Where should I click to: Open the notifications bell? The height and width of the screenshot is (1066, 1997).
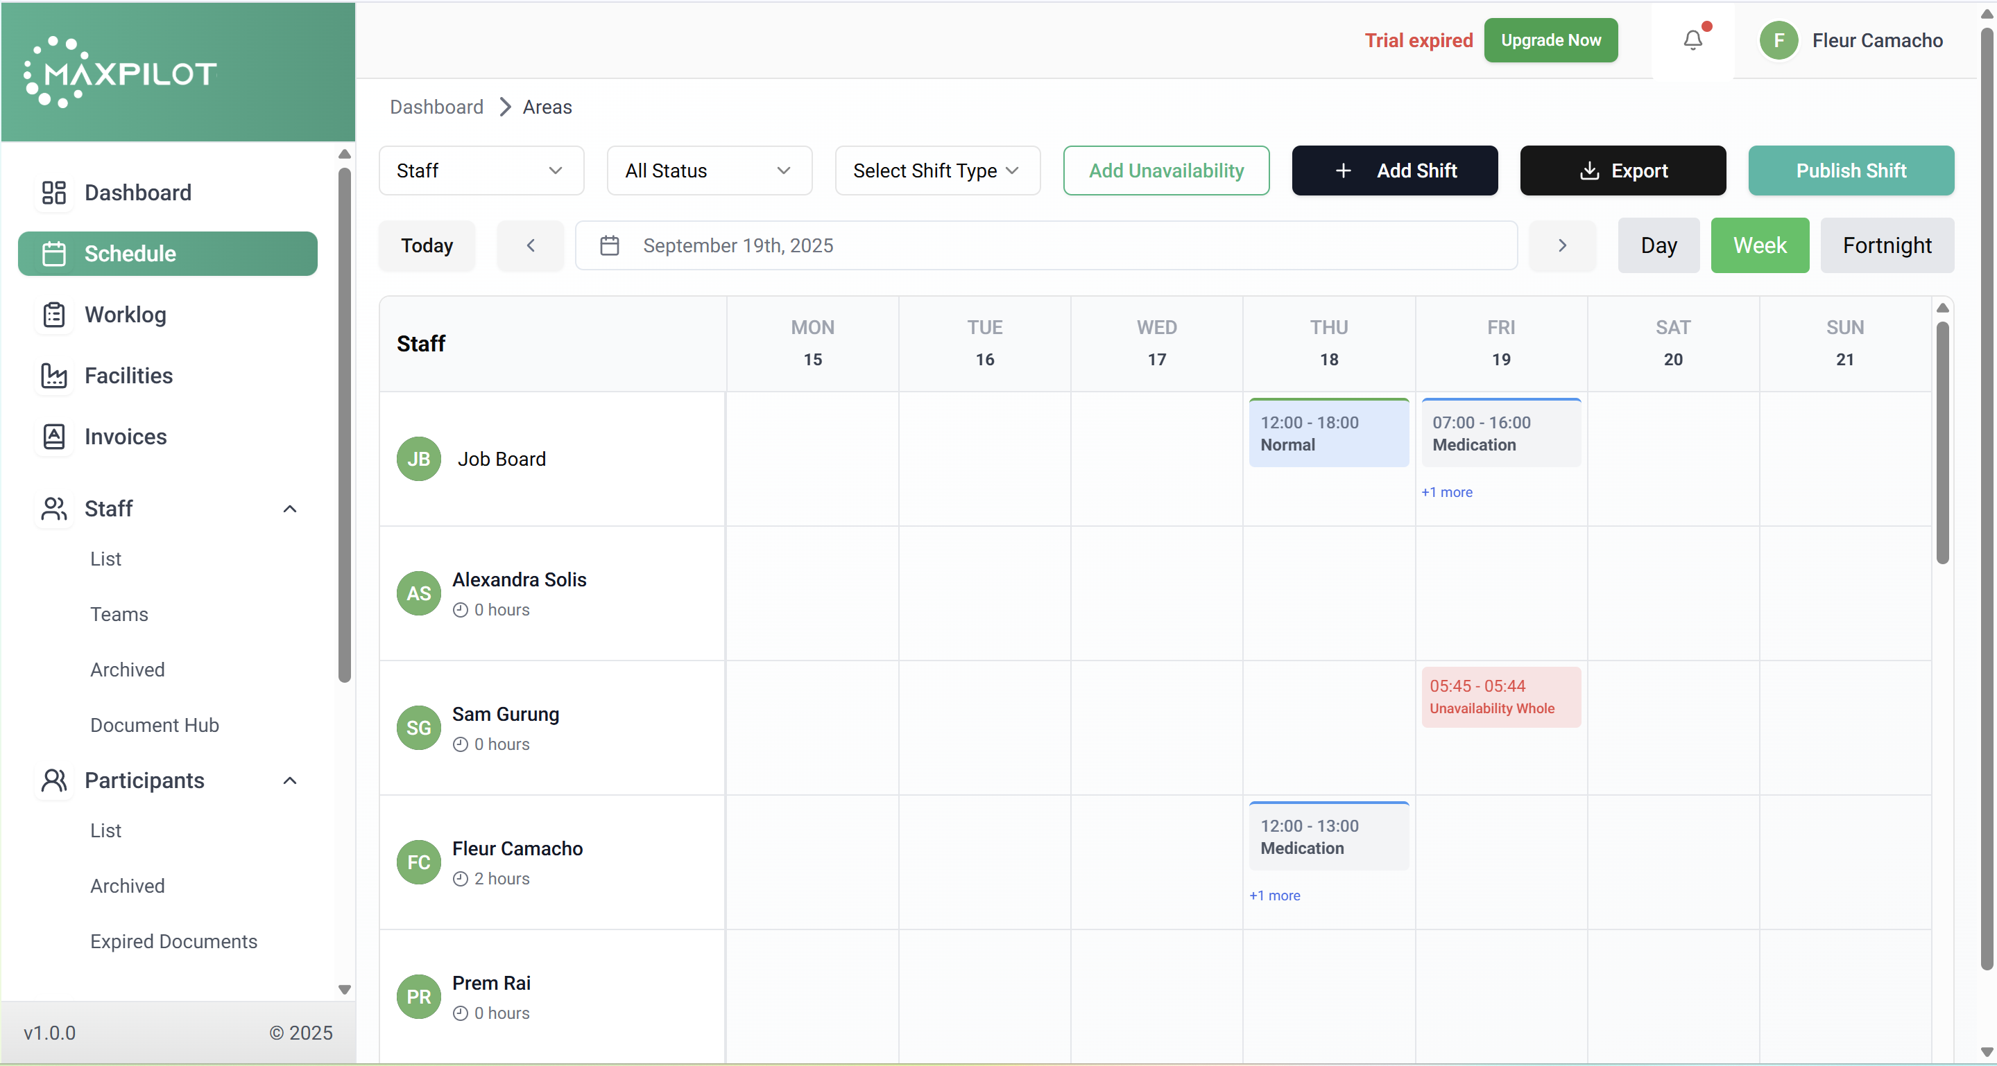(1692, 40)
